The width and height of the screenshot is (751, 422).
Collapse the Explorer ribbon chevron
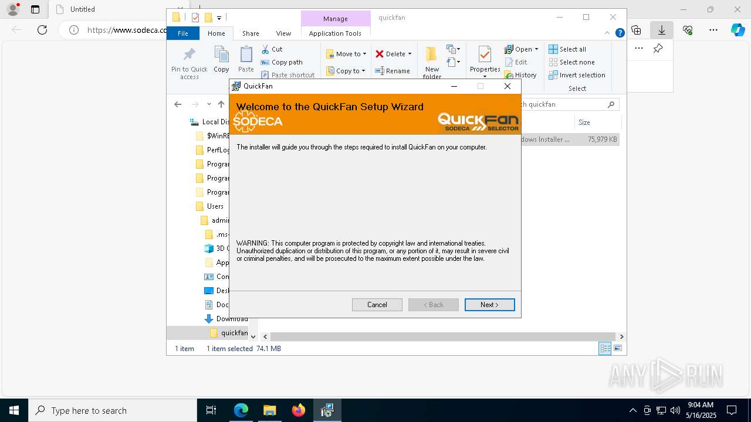(x=608, y=33)
